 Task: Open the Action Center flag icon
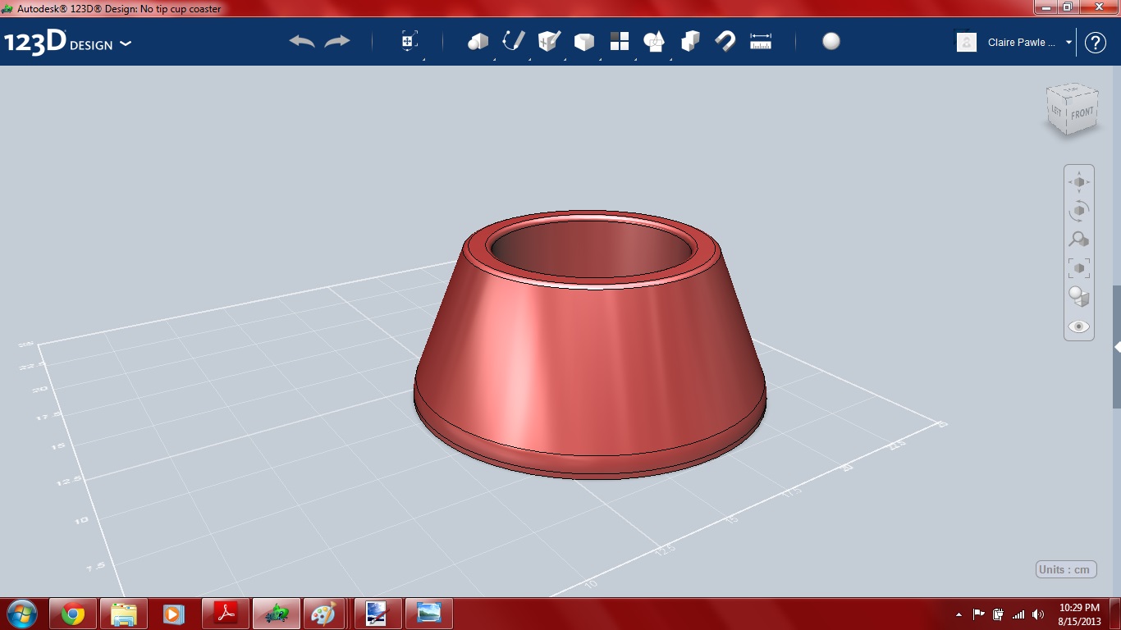(x=979, y=614)
